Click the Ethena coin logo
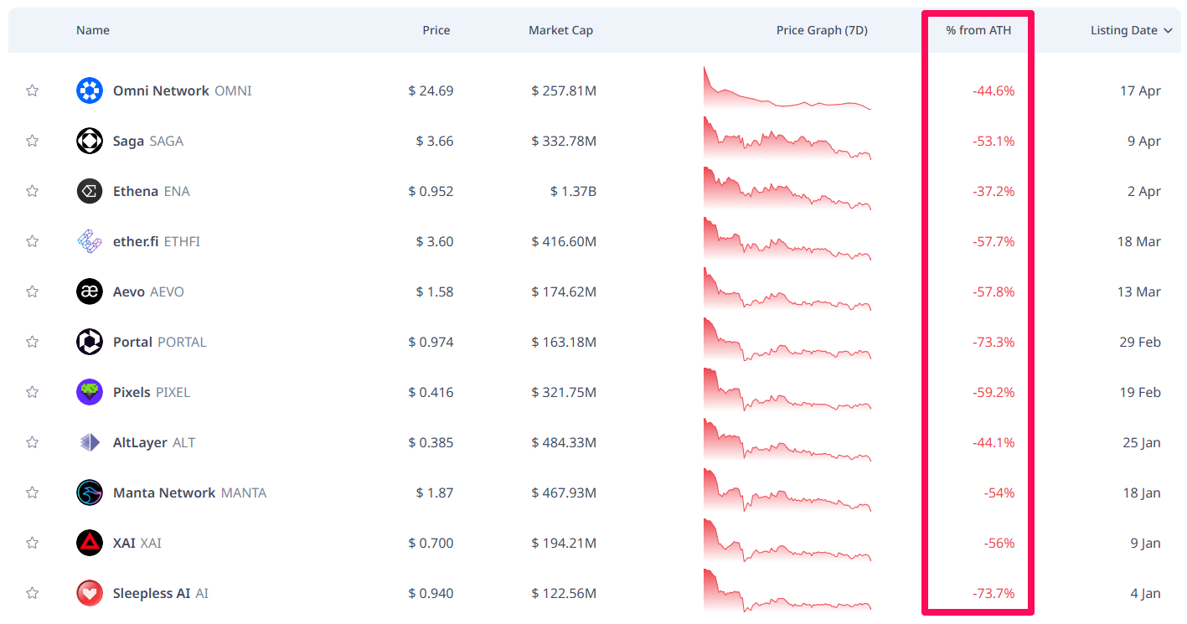The width and height of the screenshot is (1187, 624). click(90, 191)
